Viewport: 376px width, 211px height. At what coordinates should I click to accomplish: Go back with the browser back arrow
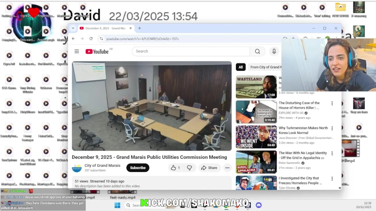[73, 39]
